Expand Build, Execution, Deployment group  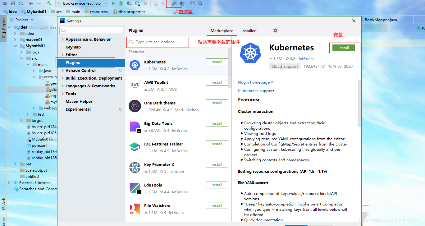pyautogui.click(x=63, y=78)
